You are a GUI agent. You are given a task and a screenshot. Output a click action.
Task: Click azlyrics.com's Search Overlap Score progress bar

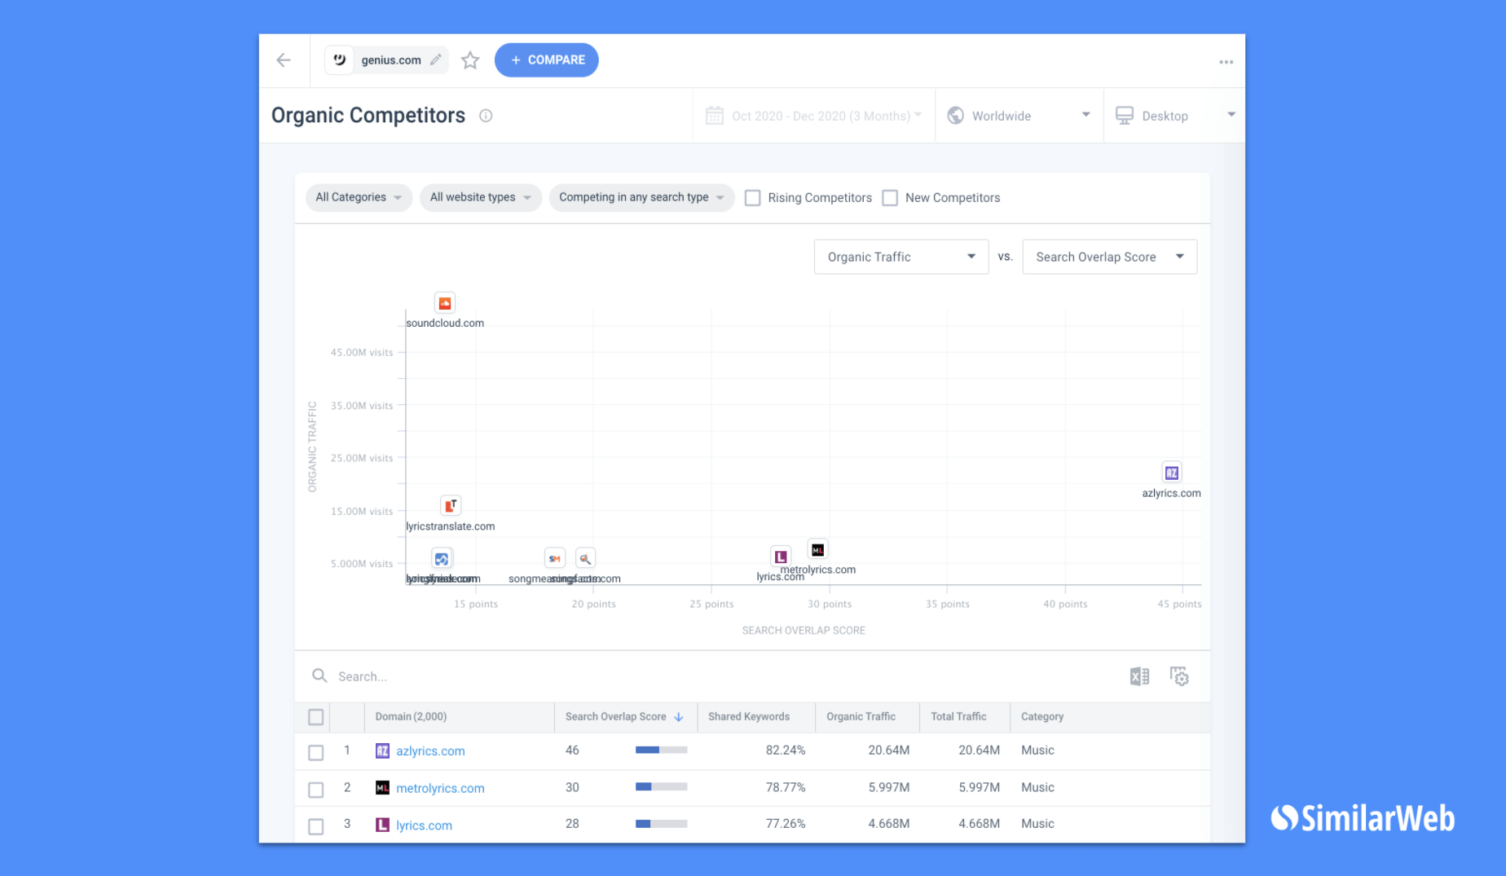660,750
